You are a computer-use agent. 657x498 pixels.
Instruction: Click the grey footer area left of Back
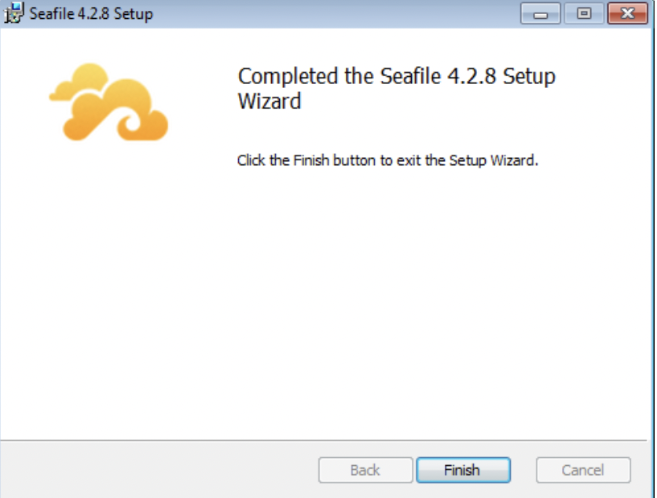tap(157, 471)
